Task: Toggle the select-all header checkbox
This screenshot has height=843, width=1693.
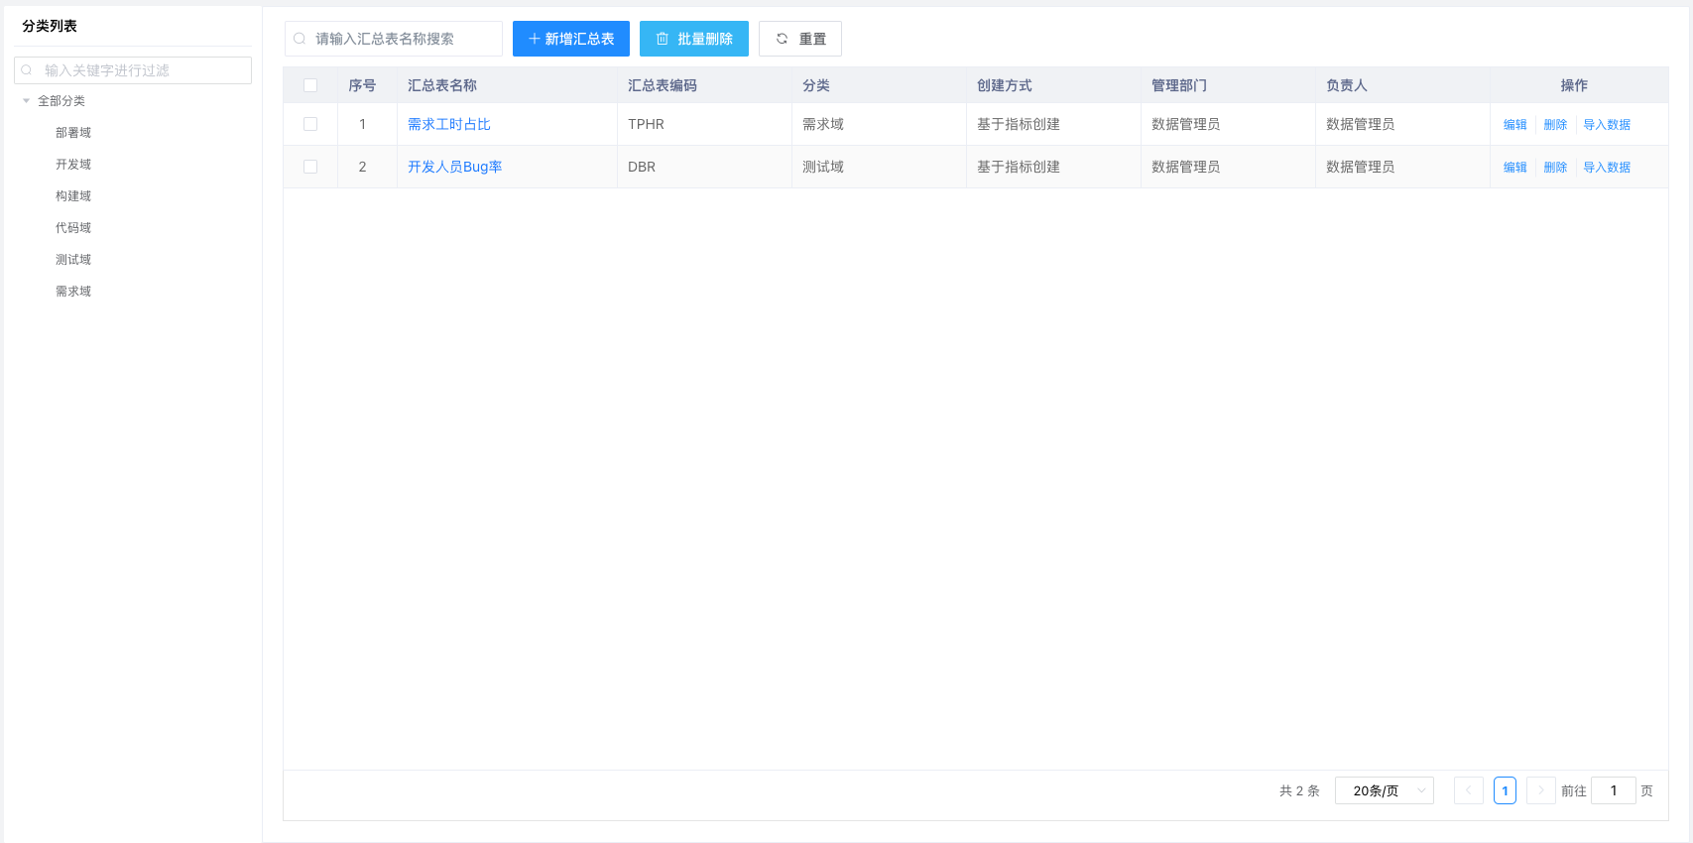Action: (310, 85)
